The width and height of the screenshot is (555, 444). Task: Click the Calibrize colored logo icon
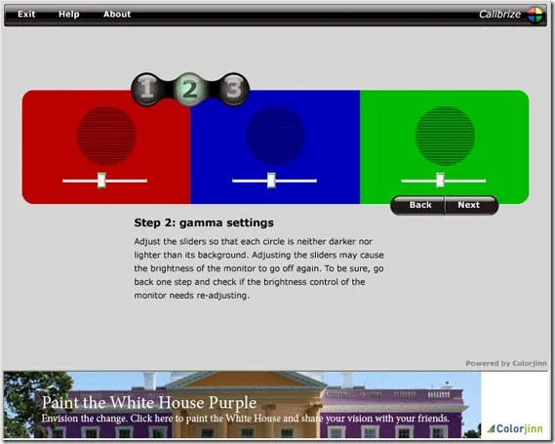point(535,15)
